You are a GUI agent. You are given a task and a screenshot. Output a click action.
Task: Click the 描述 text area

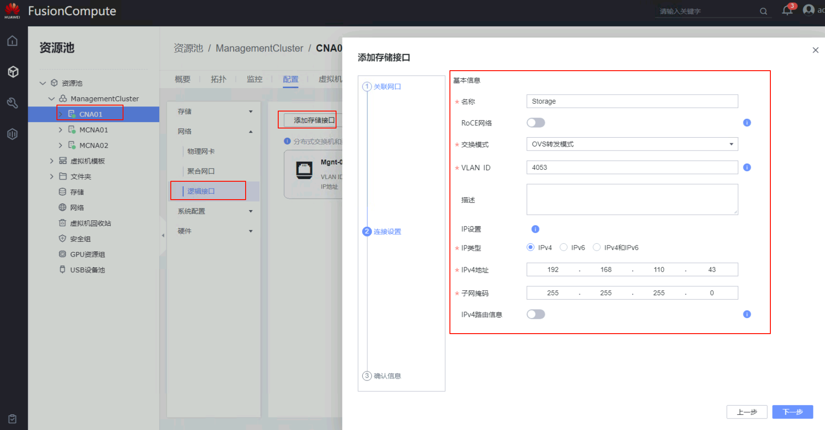point(632,200)
